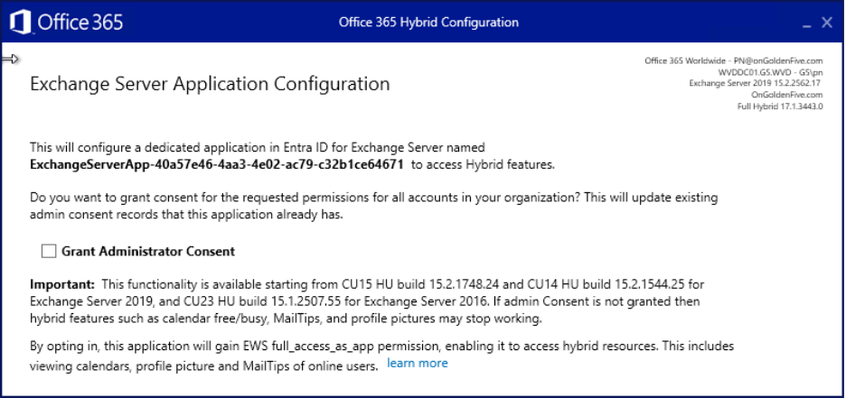The height and width of the screenshot is (398, 846).
Task: Click the Exchange Server 2019 15.2.2562.17 version text
Action: click(756, 83)
